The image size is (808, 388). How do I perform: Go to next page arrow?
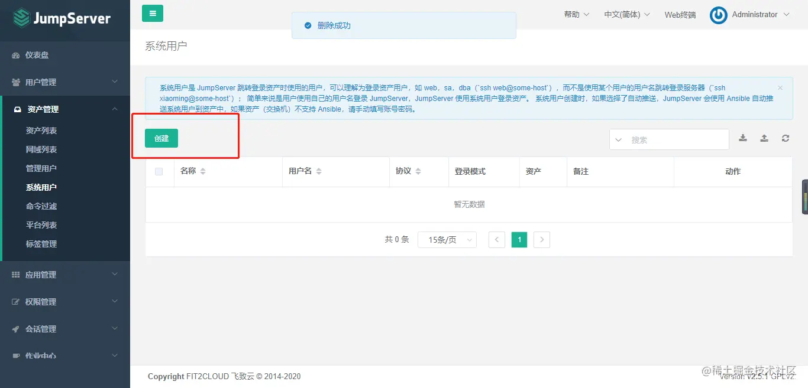point(542,240)
